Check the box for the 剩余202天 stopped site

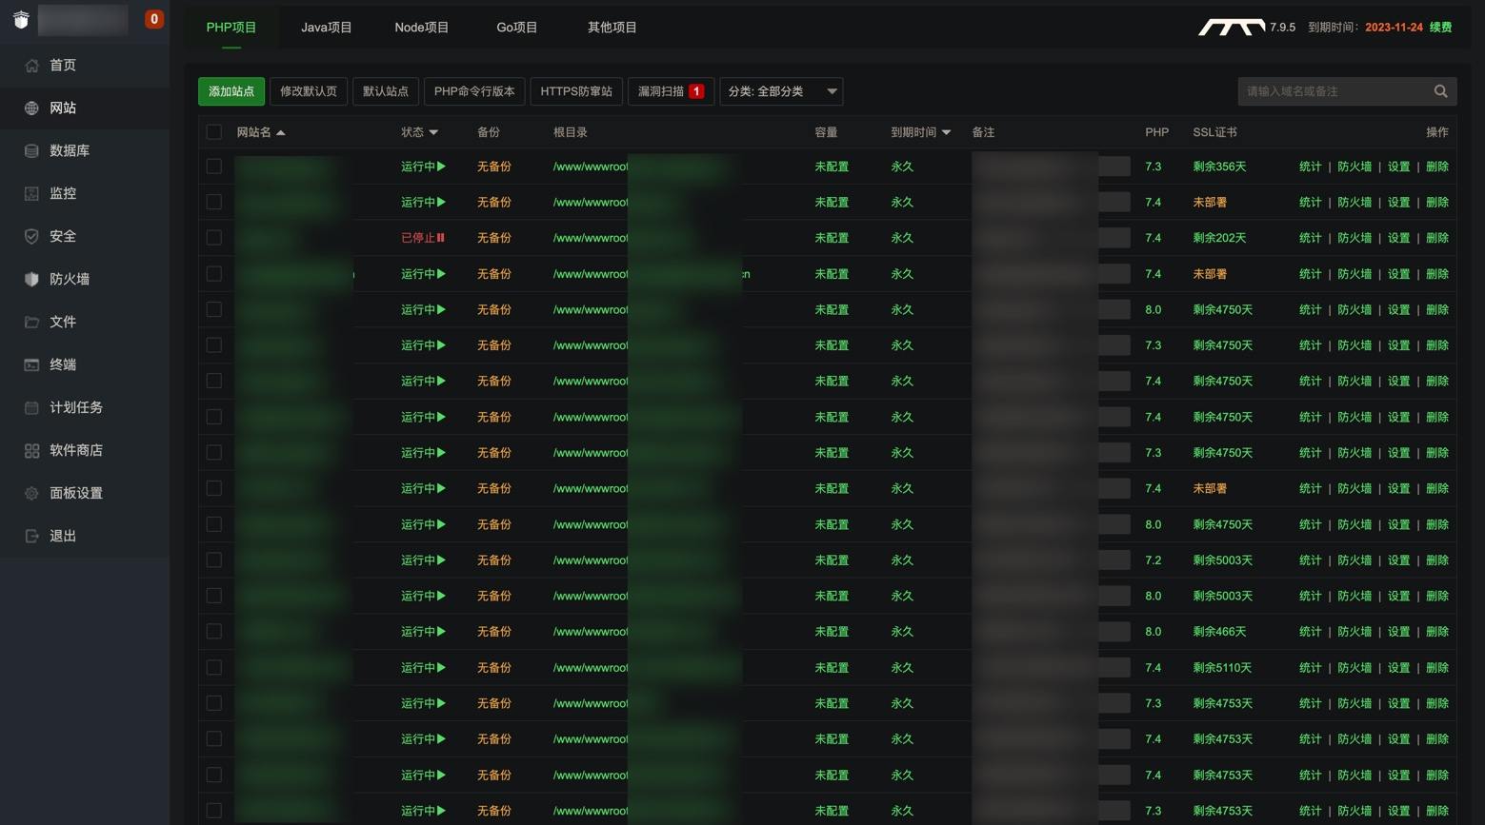214,238
